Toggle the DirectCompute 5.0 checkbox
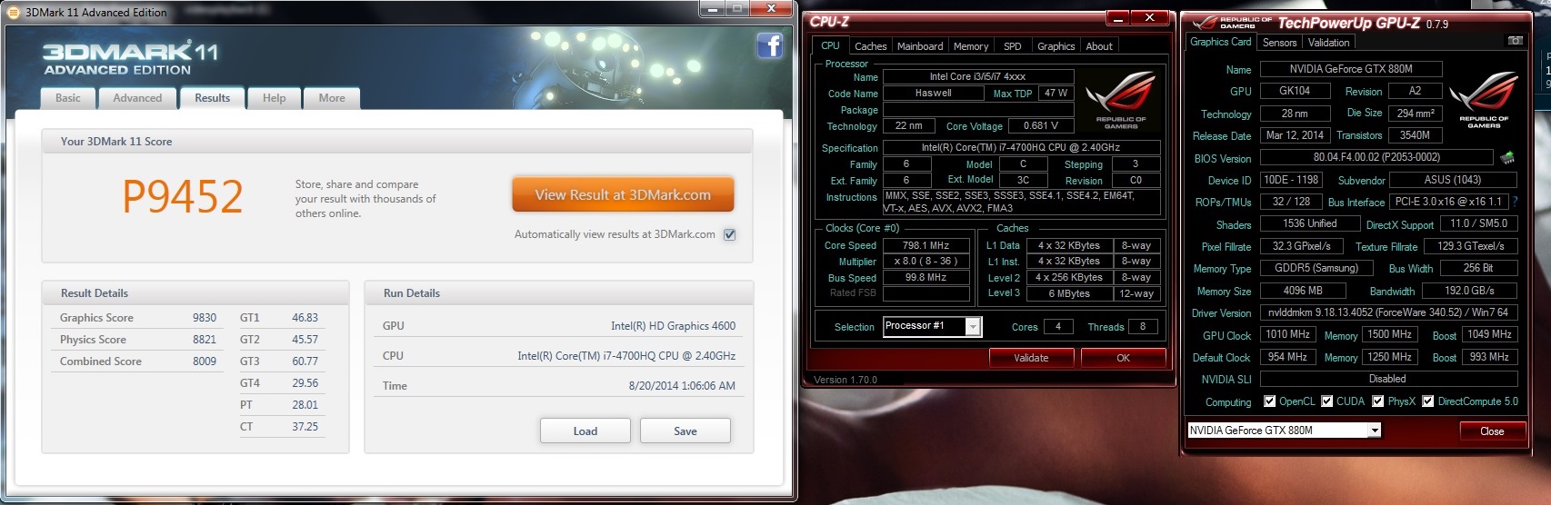Image resolution: width=1551 pixels, height=505 pixels. click(1427, 401)
